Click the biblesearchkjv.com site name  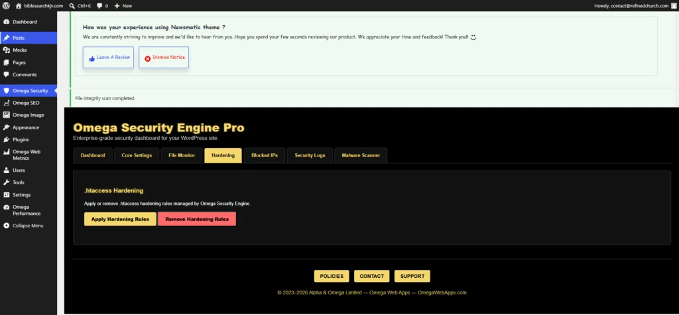(44, 5)
